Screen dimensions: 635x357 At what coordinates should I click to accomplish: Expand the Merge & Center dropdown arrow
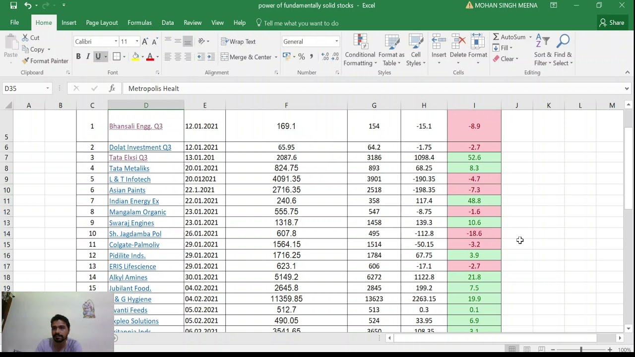[276, 57]
